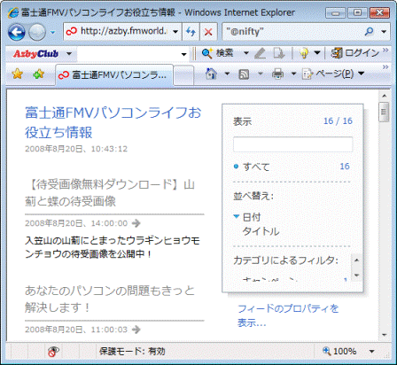Click the highlighter pencil icon on AzbyClub toolbar
The width and height of the screenshot is (397, 365).
260,53
